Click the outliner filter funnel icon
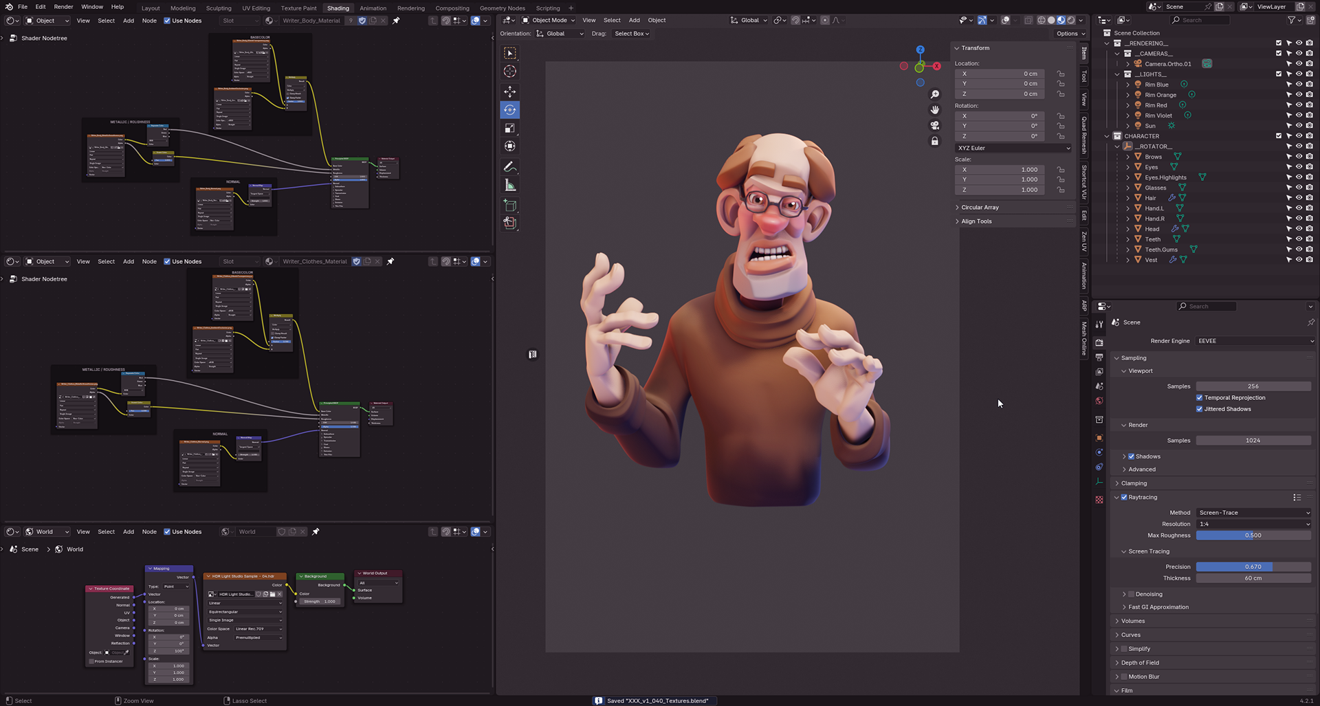 [1291, 20]
